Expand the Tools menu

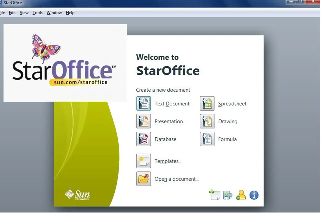pyautogui.click(x=38, y=13)
